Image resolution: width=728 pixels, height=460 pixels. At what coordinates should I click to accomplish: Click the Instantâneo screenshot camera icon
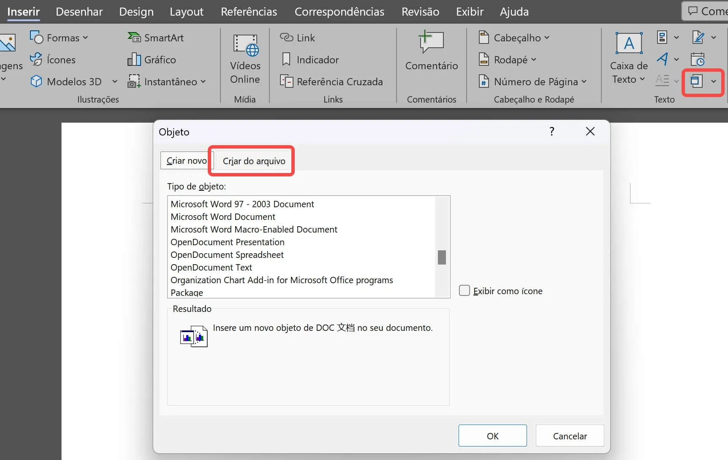(x=134, y=81)
